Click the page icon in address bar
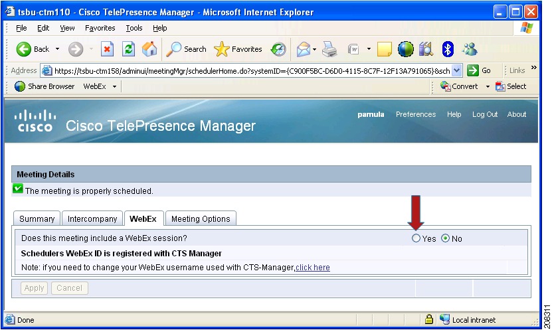552x330 pixels. pos(46,70)
